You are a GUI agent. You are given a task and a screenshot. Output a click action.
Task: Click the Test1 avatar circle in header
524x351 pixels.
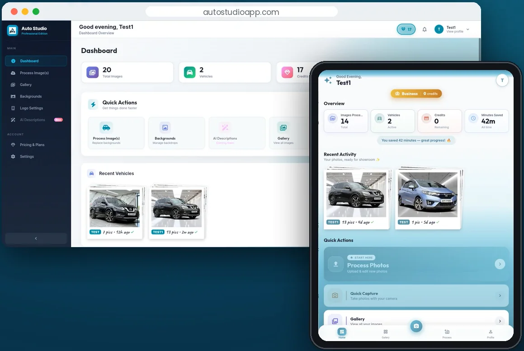click(439, 29)
